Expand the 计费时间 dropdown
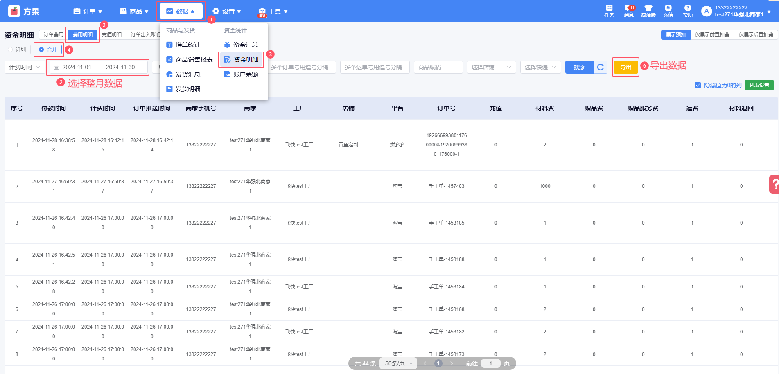 (25, 67)
